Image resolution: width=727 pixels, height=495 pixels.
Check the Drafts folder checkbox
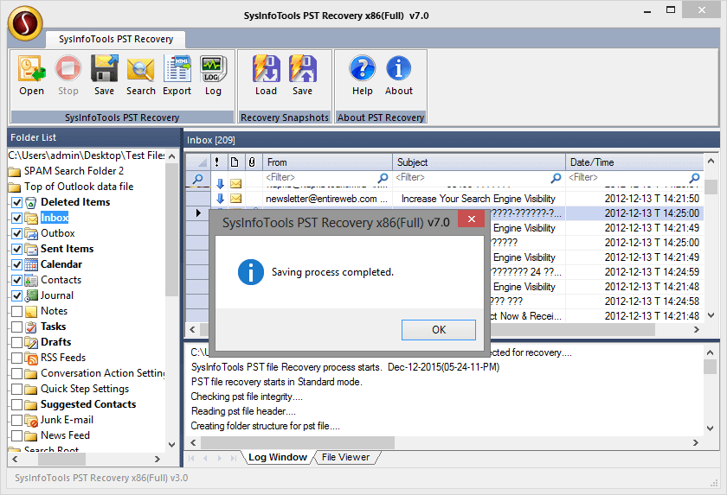[x=16, y=342]
